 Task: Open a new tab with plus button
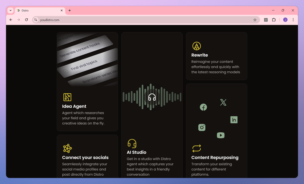coord(70,10)
